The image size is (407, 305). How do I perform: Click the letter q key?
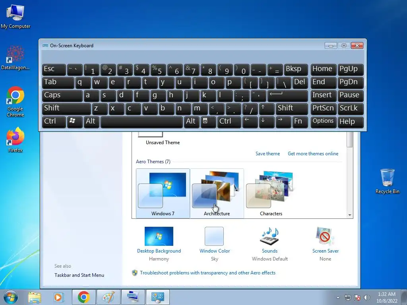click(x=83, y=83)
